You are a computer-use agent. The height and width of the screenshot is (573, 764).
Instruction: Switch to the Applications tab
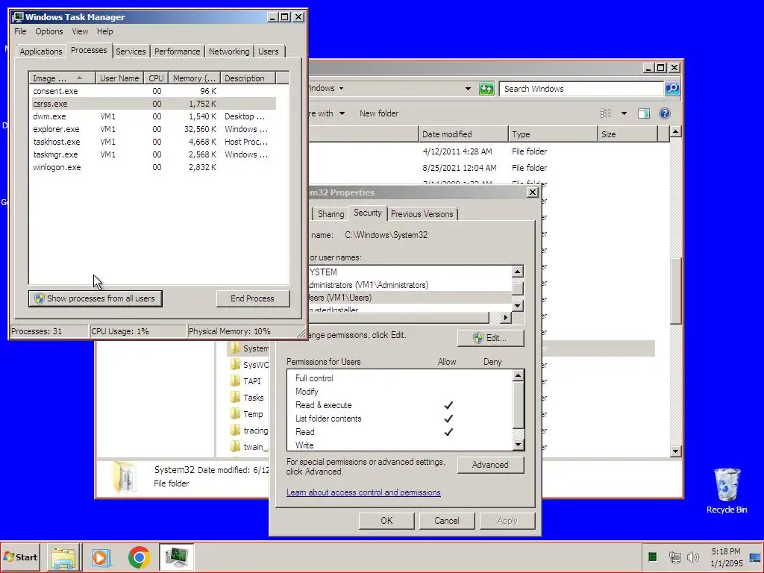point(41,51)
